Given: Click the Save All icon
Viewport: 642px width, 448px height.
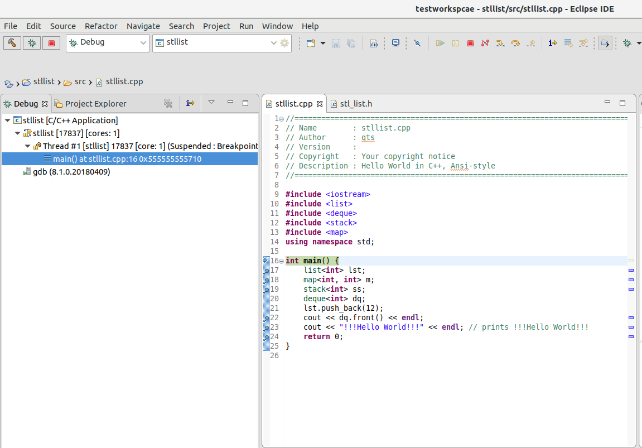Looking at the screenshot, I should 351,43.
